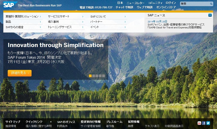Select the second carousel dot
The height and width of the screenshot is (129, 217).
[94, 76]
